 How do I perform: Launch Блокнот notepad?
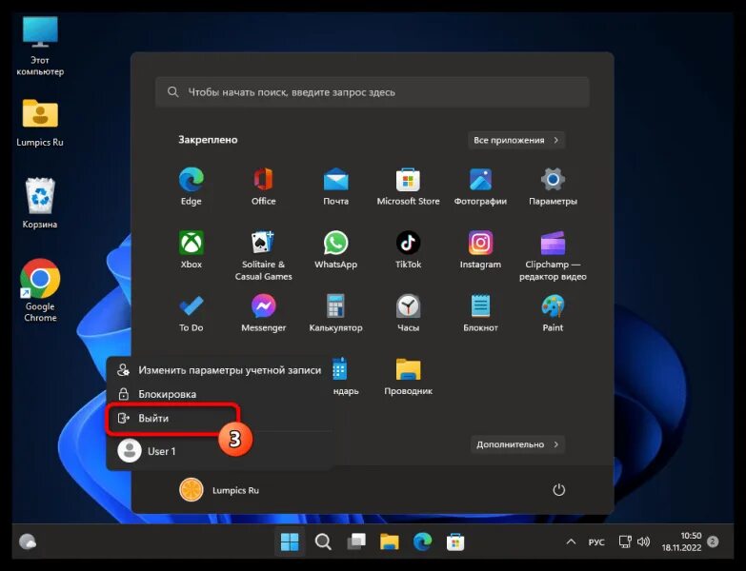click(x=480, y=312)
